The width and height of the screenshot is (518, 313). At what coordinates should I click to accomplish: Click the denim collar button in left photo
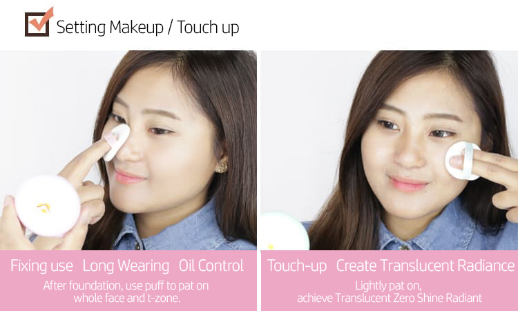[137, 245]
